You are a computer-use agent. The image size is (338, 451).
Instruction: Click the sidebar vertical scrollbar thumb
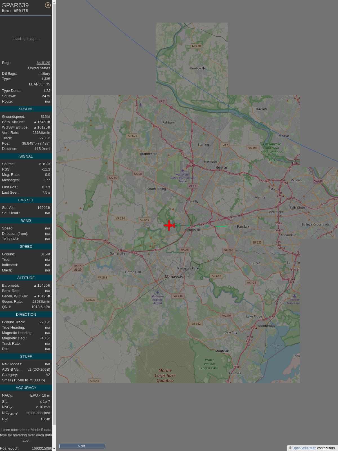(x=54, y=214)
